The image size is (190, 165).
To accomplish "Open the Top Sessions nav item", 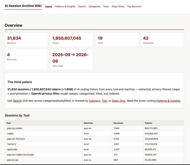I will pos(134,6).
